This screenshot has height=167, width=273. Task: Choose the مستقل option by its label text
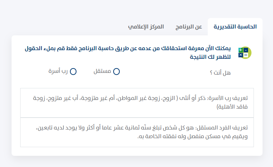tap(102, 71)
